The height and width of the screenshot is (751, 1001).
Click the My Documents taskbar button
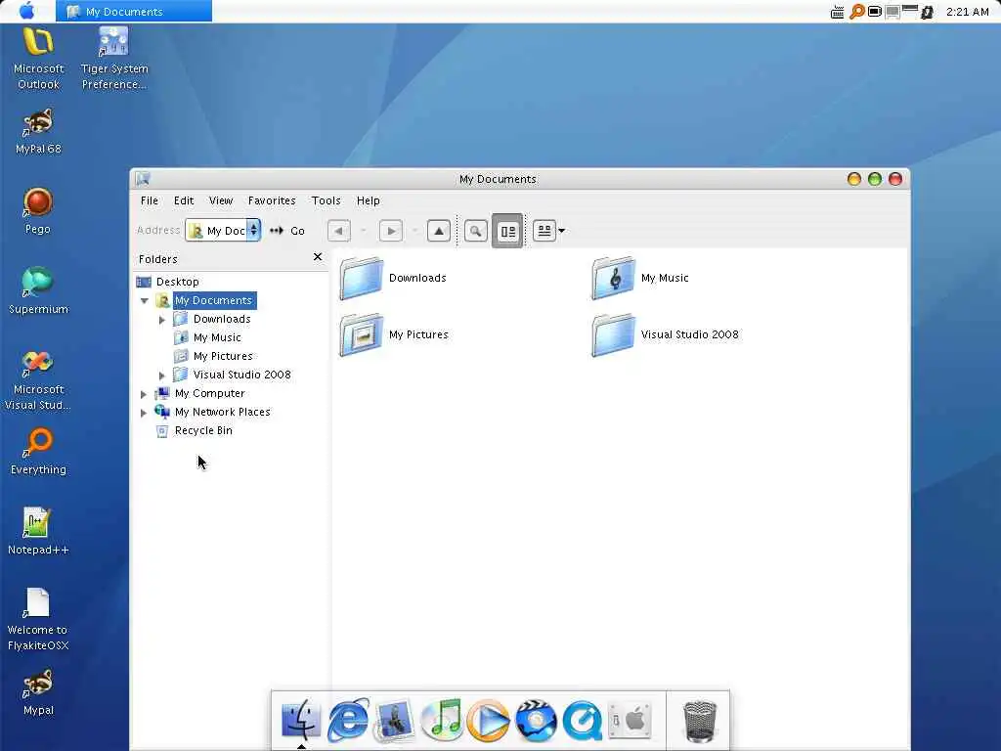134,12
